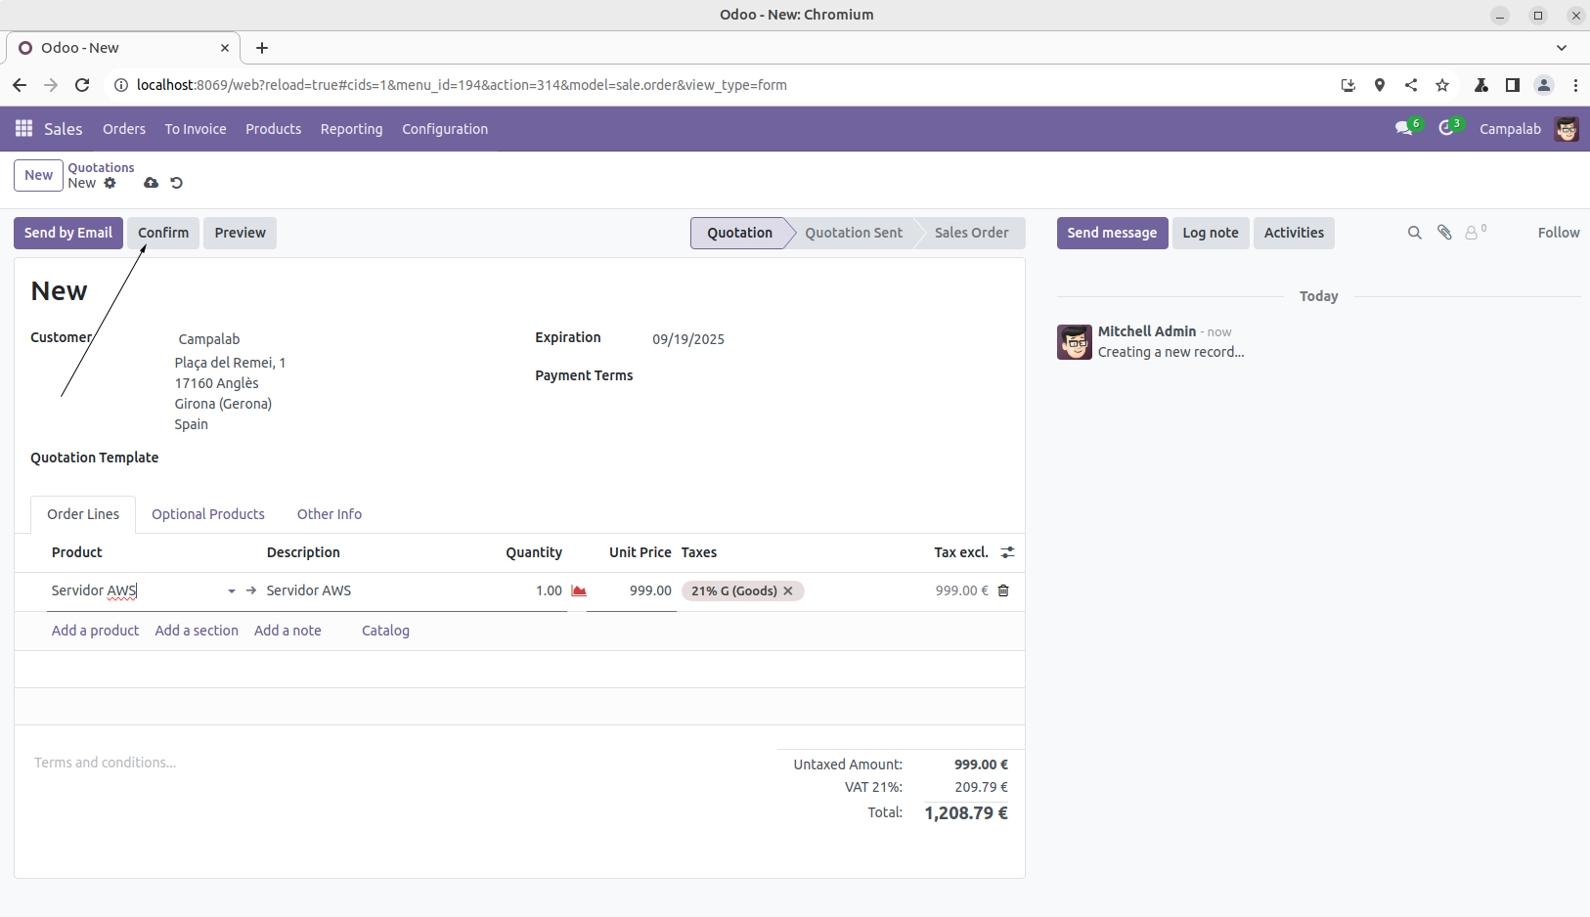Open the forecast chart icon beside quantity

coord(579,590)
